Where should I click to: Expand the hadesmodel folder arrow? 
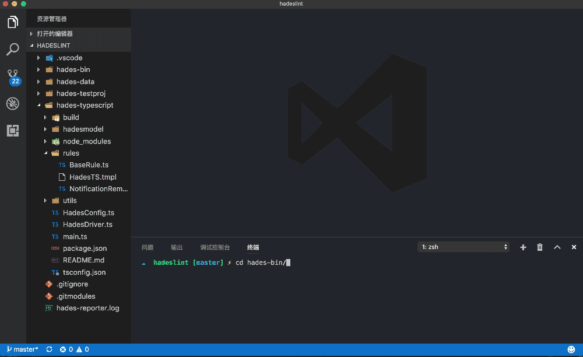pyautogui.click(x=45, y=129)
